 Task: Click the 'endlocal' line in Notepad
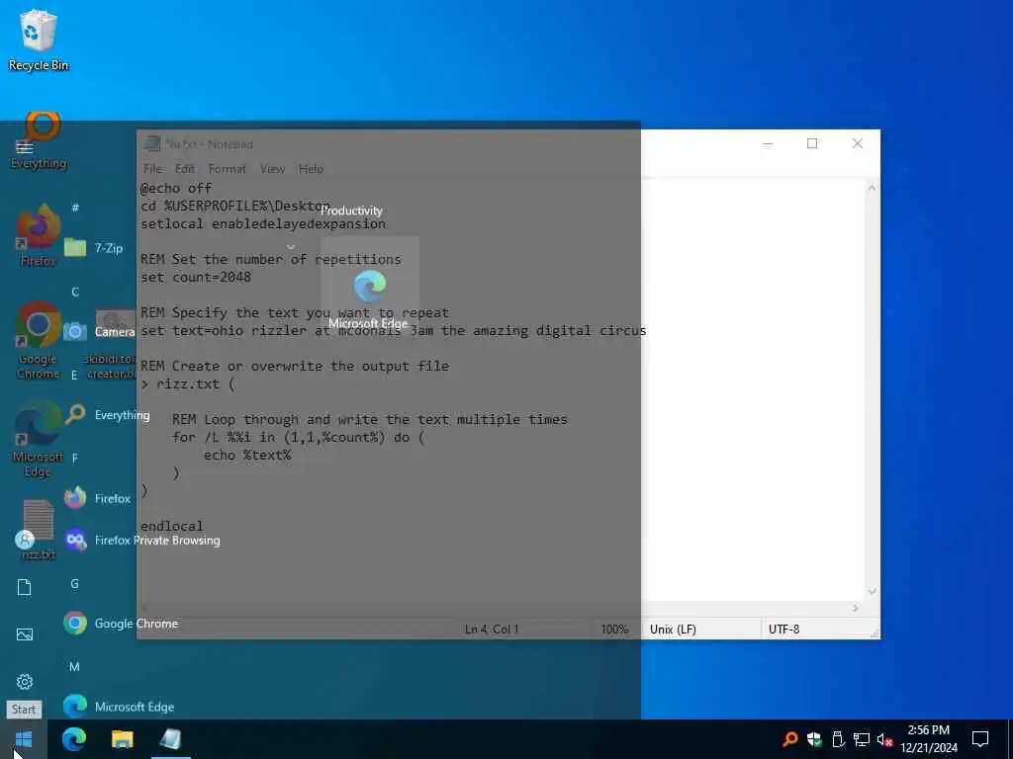[x=172, y=526]
